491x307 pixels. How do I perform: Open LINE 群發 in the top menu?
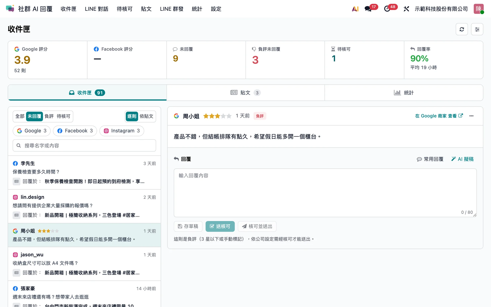click(172, 9)
